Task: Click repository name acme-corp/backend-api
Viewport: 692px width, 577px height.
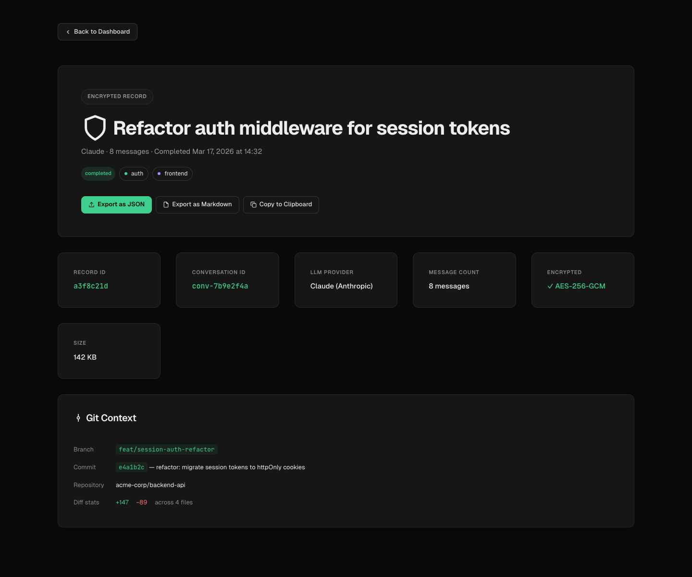Action: coord(150,485)
